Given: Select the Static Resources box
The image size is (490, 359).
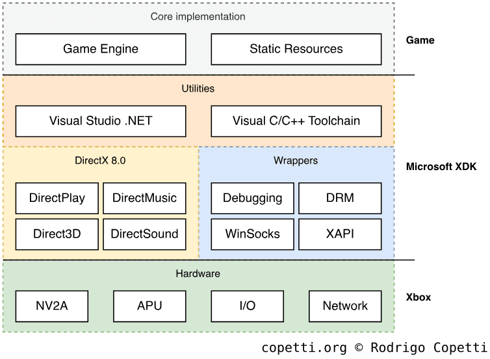Looking at the screenshot, I should pos(296,49).
